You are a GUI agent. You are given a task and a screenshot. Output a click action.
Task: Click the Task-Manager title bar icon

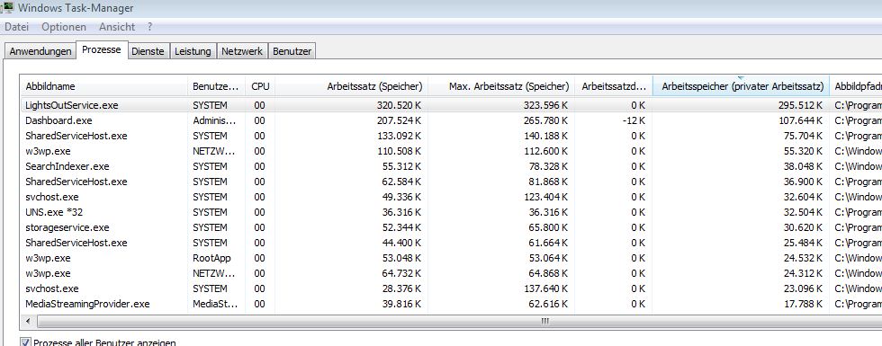tap(8, 8)
